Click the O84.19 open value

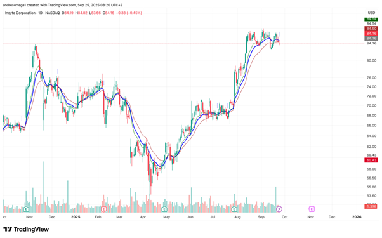coord(67,13)
